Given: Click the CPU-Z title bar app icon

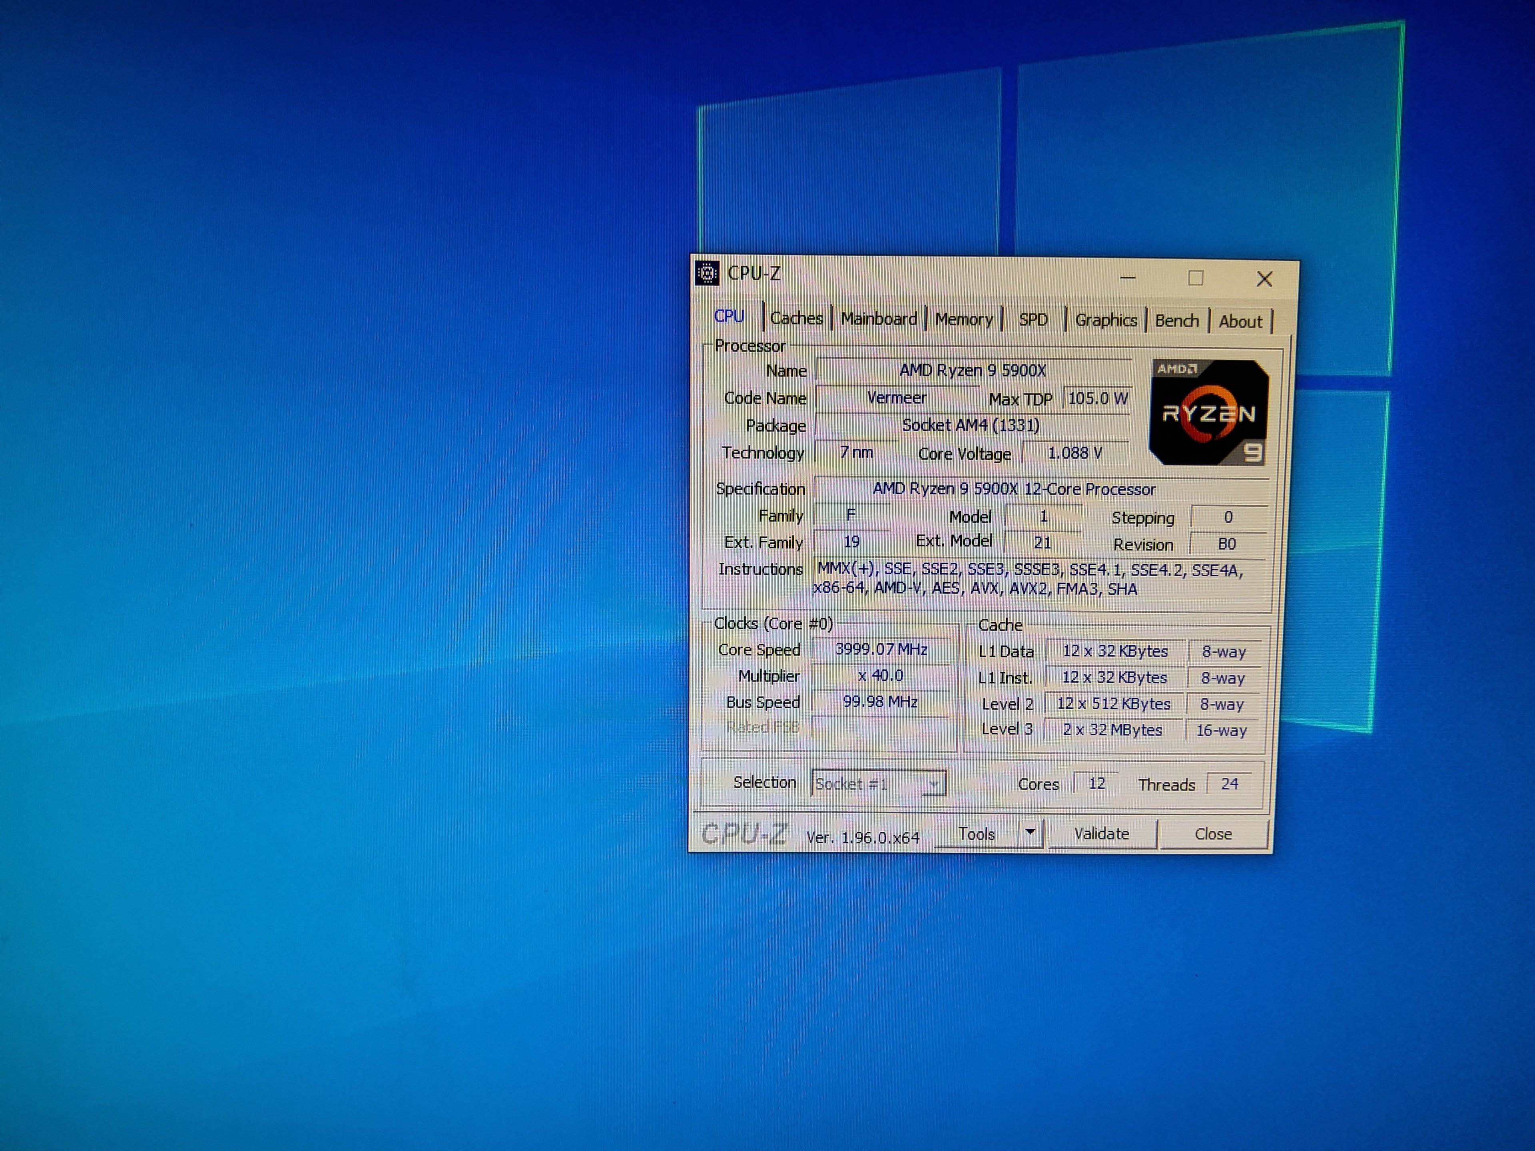Looking at the screenshot, I should tap(707, 273).
